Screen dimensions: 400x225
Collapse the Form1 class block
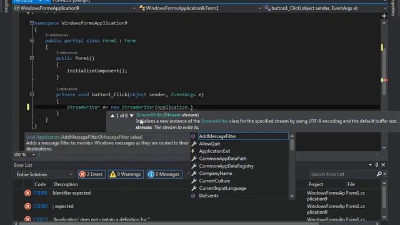[x=32, y=41]
